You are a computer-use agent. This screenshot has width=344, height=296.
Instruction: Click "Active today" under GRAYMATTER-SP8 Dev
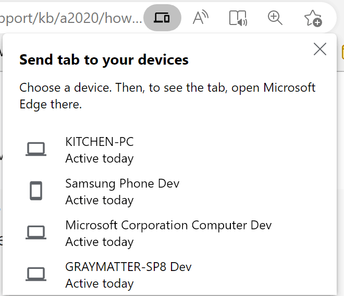tap(99, 283)
